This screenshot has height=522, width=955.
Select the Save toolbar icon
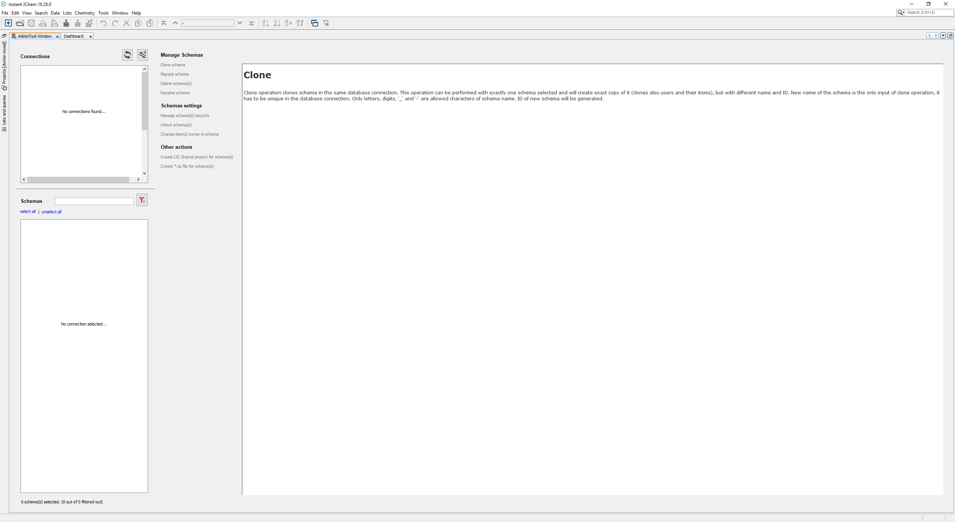[32, 23]
